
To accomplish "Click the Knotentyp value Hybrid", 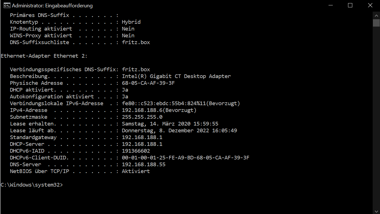I will point(131,22).
